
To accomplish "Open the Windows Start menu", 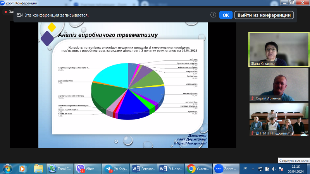I will (x=7, y=168).
